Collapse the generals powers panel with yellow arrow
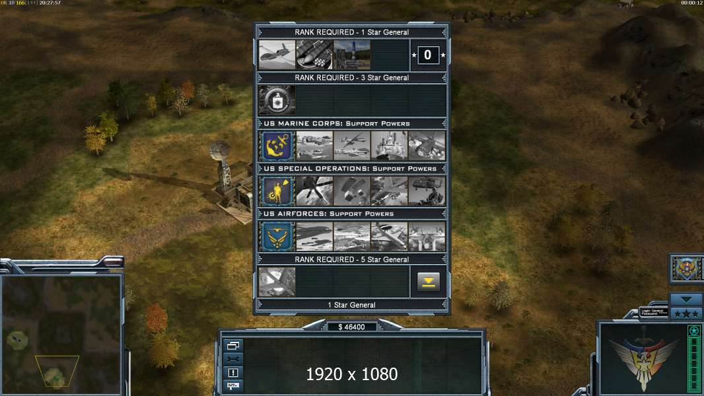Screen dimensions: 704x396 [429, 282]
